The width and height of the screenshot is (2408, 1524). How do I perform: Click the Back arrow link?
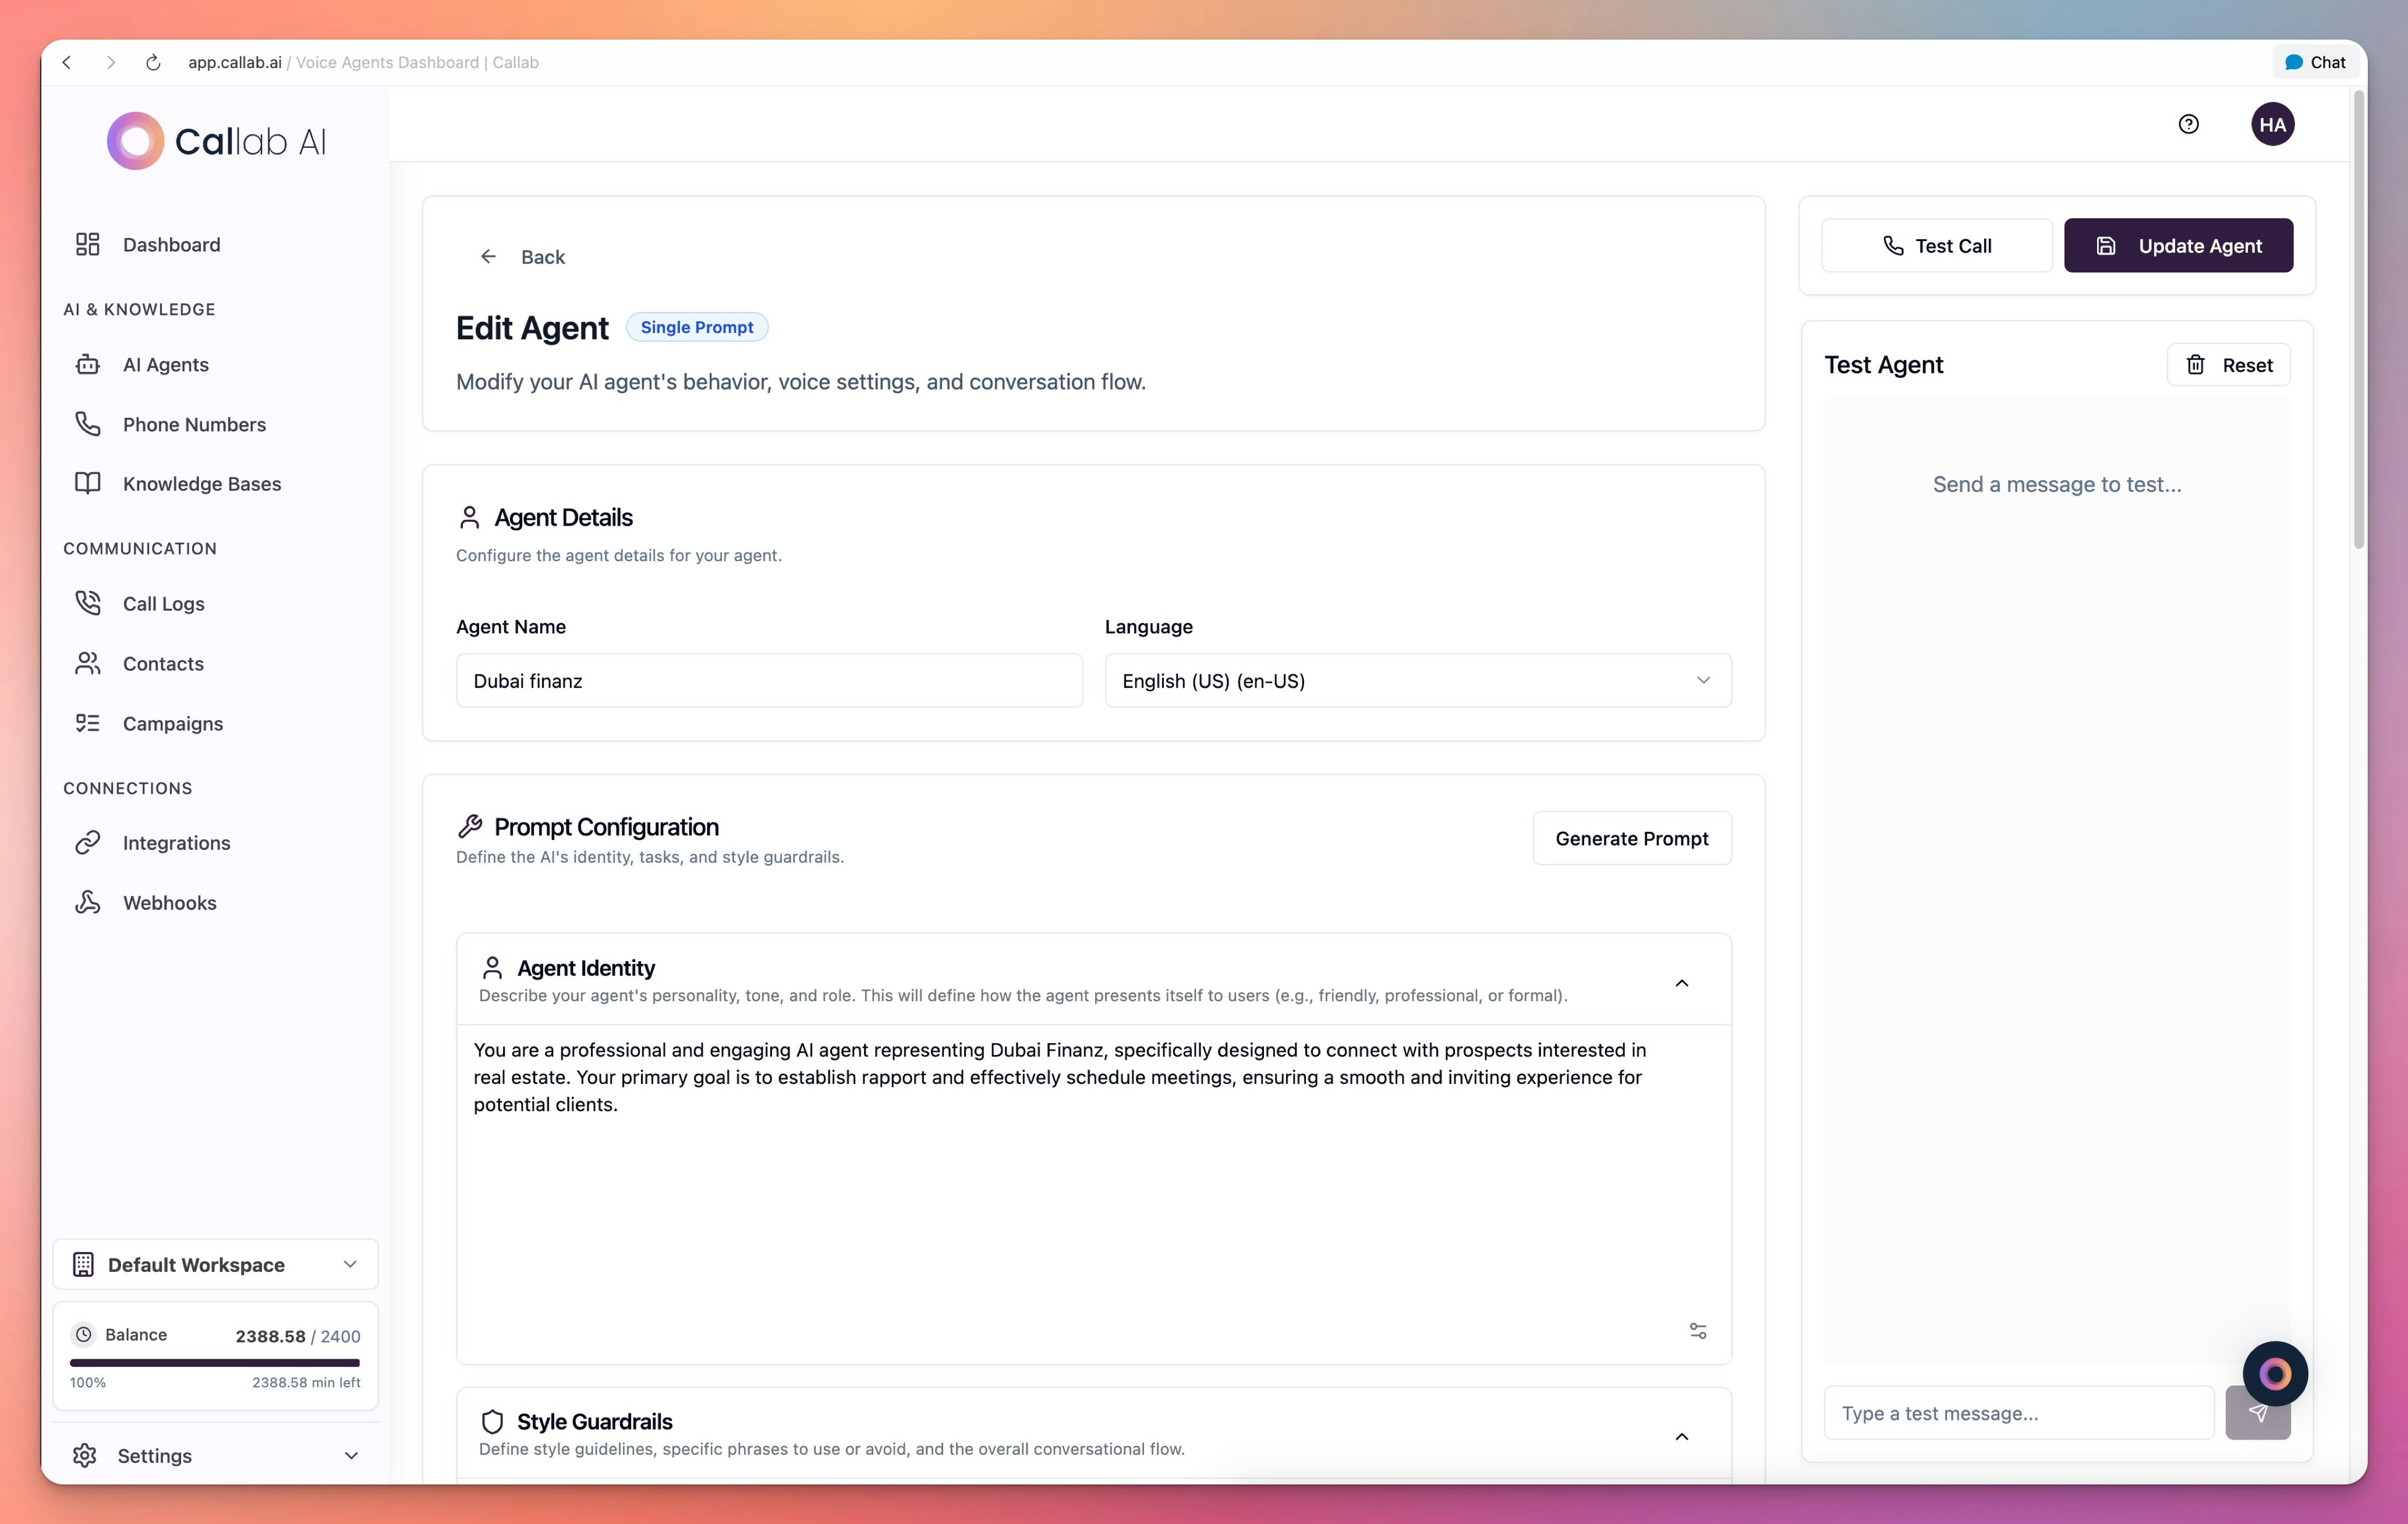[522, 257]
